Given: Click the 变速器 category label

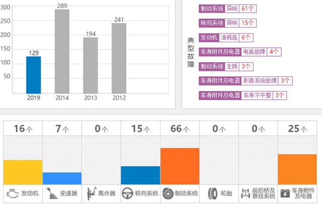Looking at the screenshot, I should 68,193.
